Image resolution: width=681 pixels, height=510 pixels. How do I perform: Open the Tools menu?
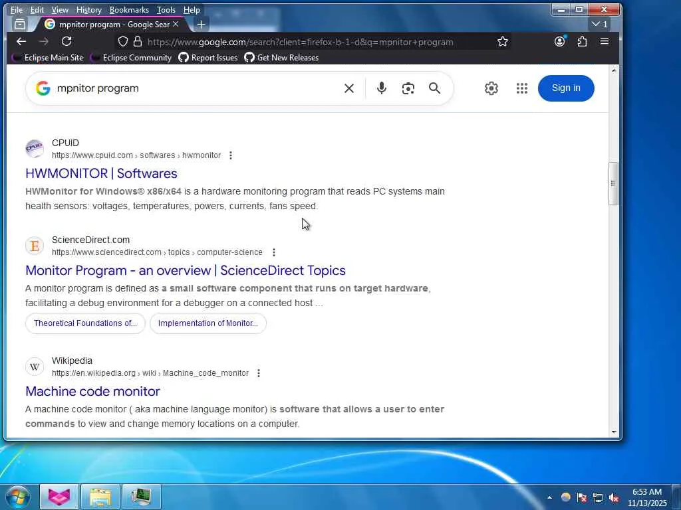click(166, 9)
